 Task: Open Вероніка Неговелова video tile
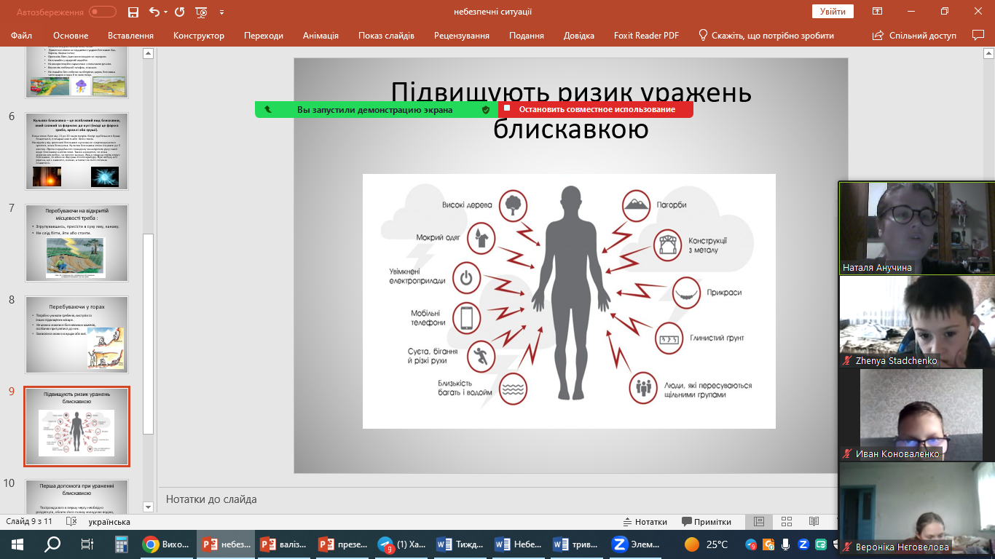(x=916, y=508)
